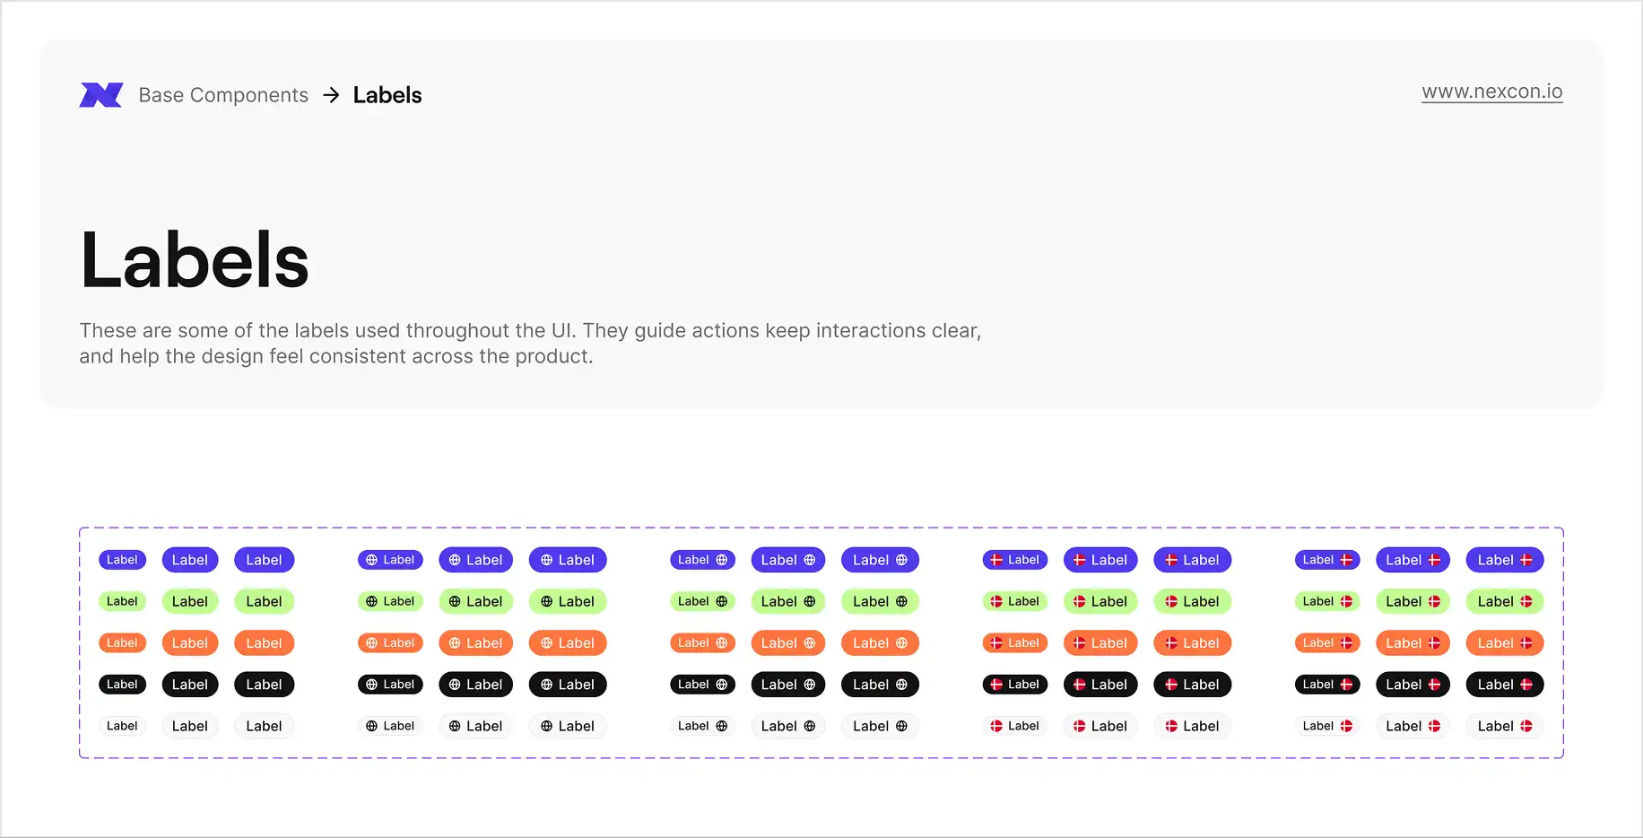Select the white Label pill with leading globe
This screenshot has height=838, width=1643.
(390, 726)
